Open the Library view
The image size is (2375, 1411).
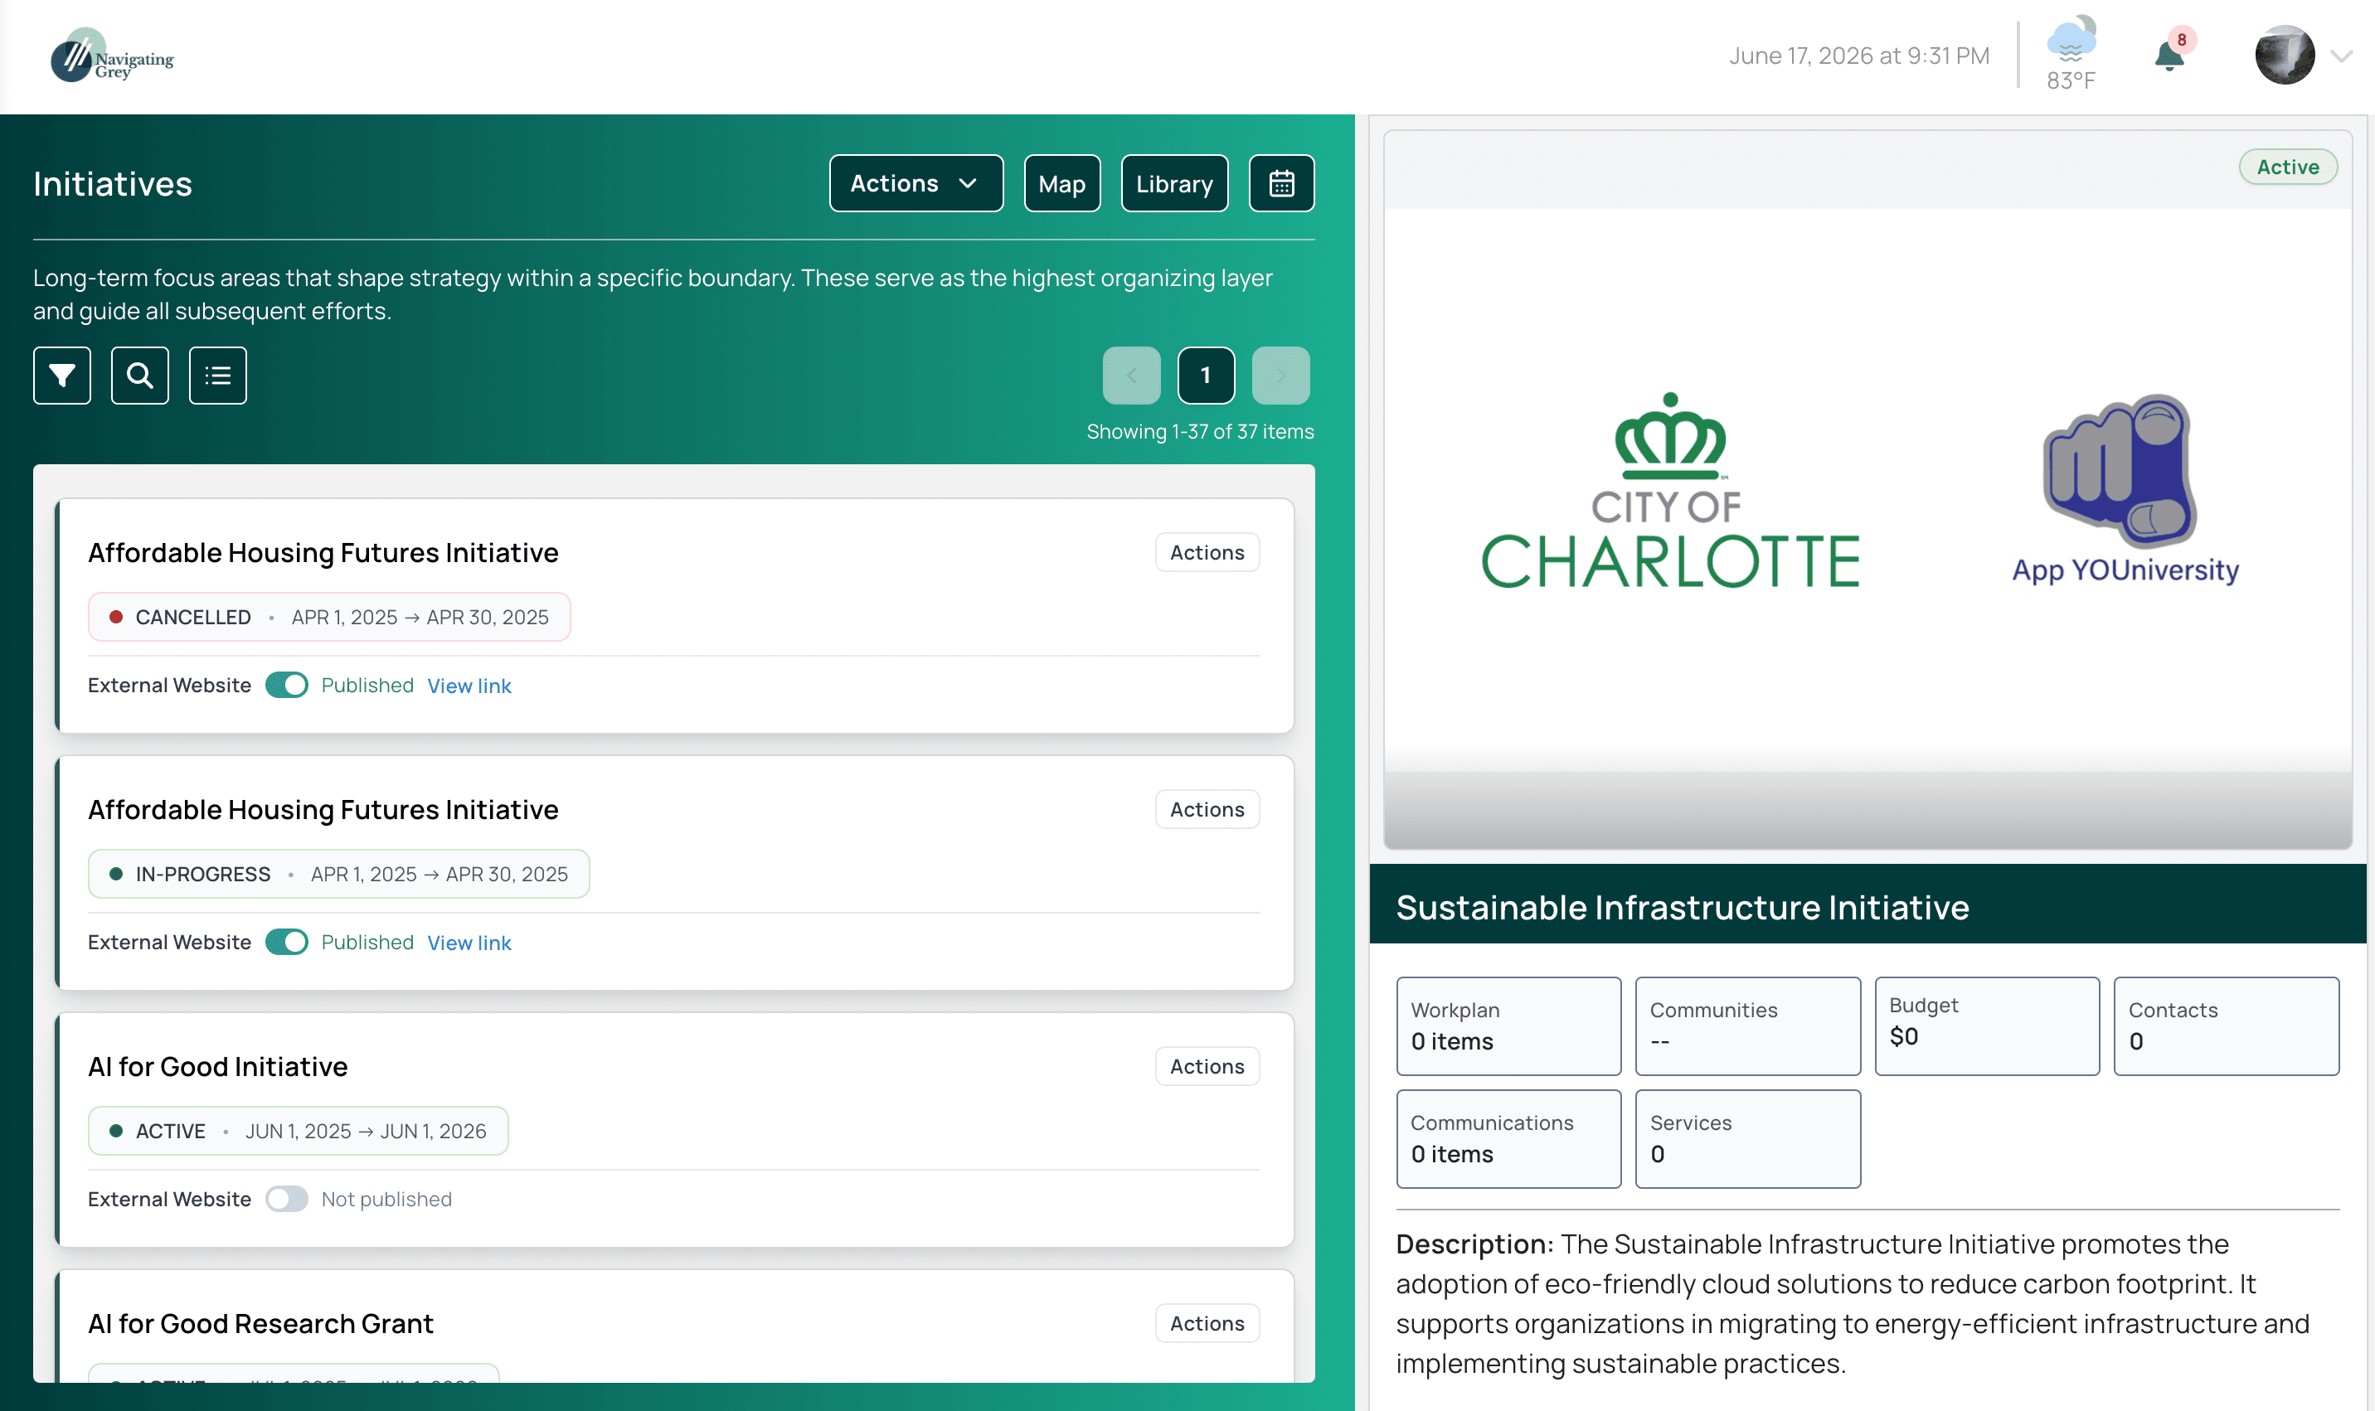point(1174,183)
